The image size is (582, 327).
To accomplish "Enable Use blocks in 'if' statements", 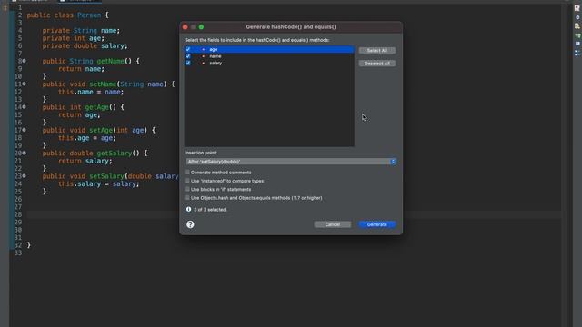I will [x=187, y=189].
